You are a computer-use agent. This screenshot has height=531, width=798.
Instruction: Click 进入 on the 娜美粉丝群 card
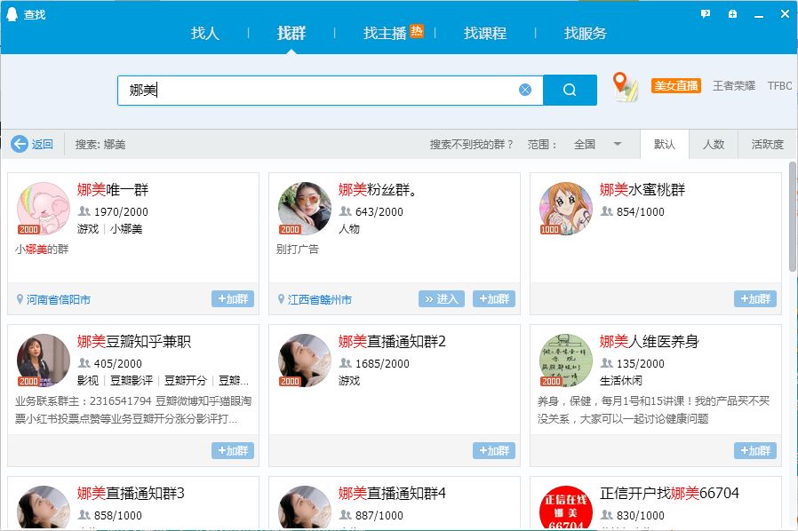tap(442, 299)
